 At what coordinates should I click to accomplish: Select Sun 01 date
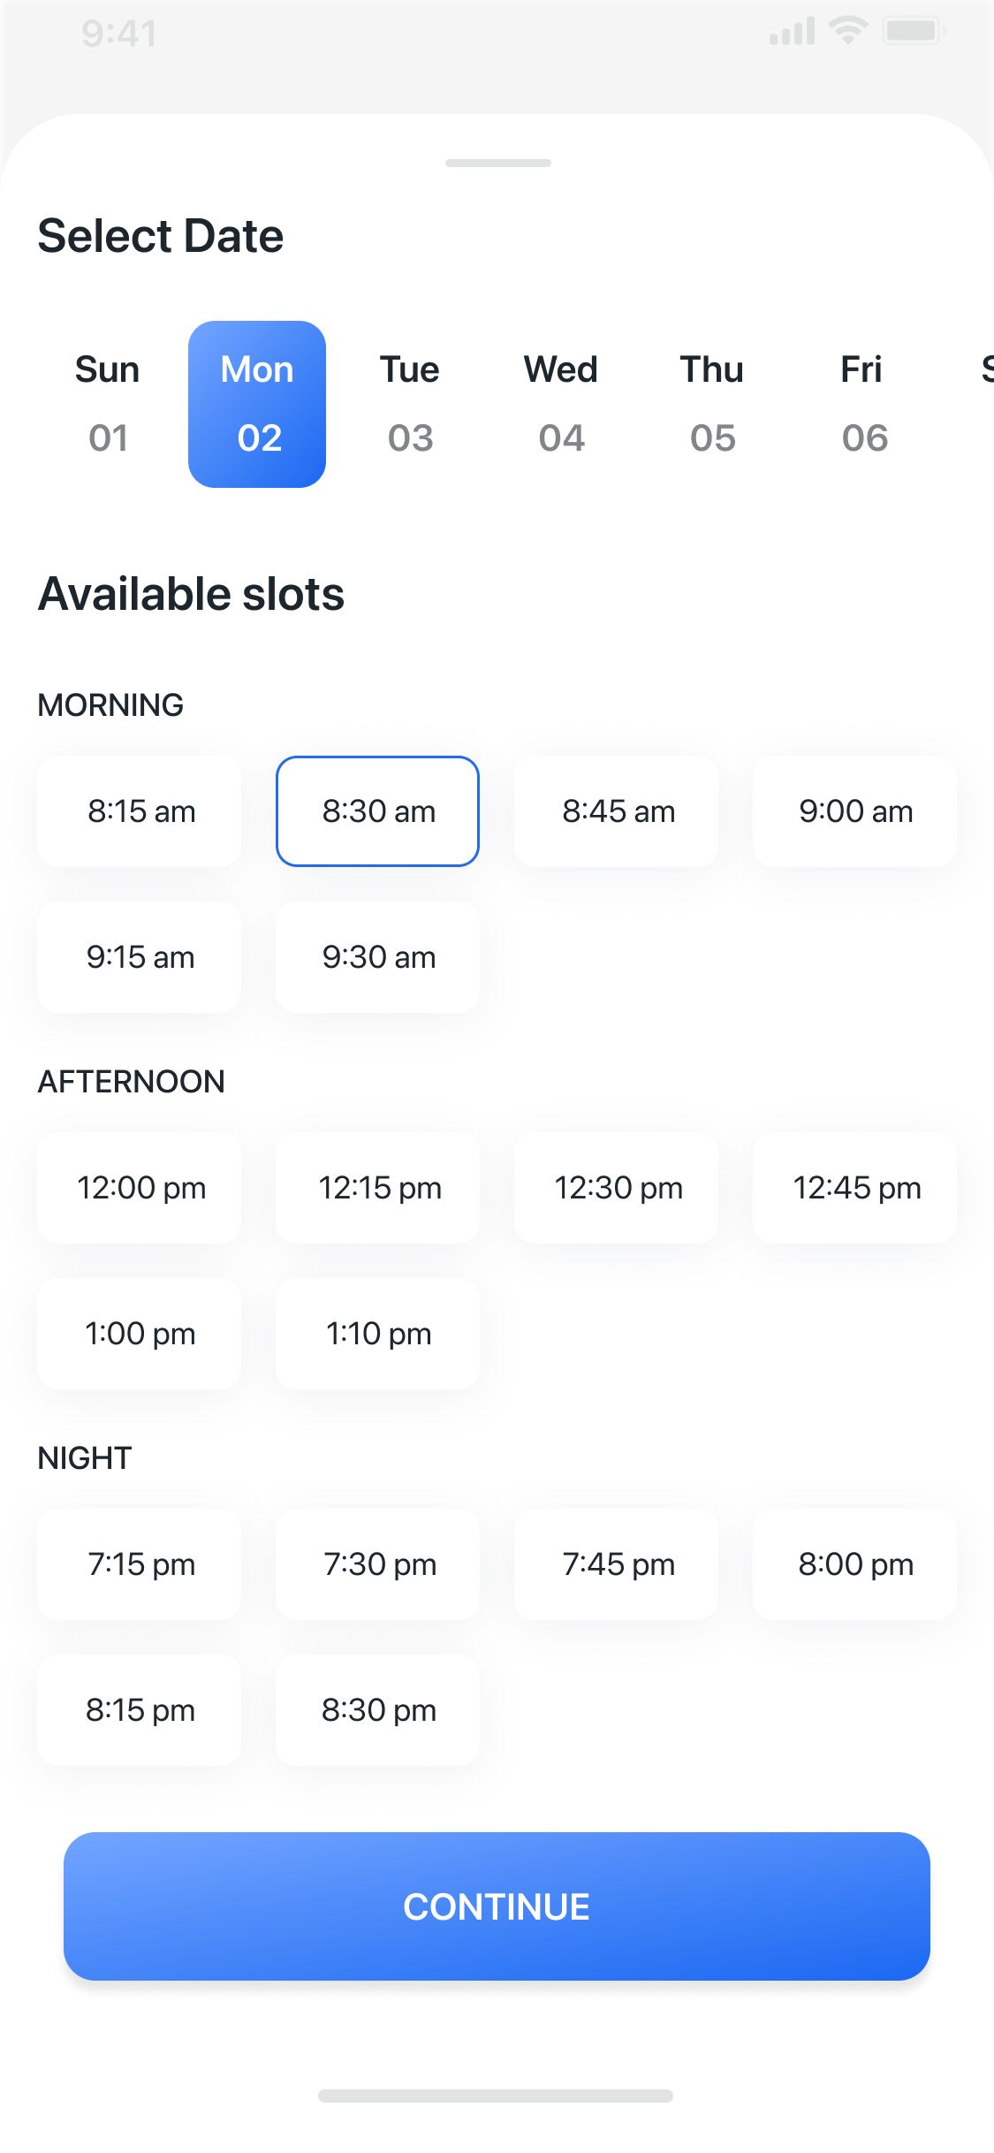pyautogui.click(x=107, y=404)
